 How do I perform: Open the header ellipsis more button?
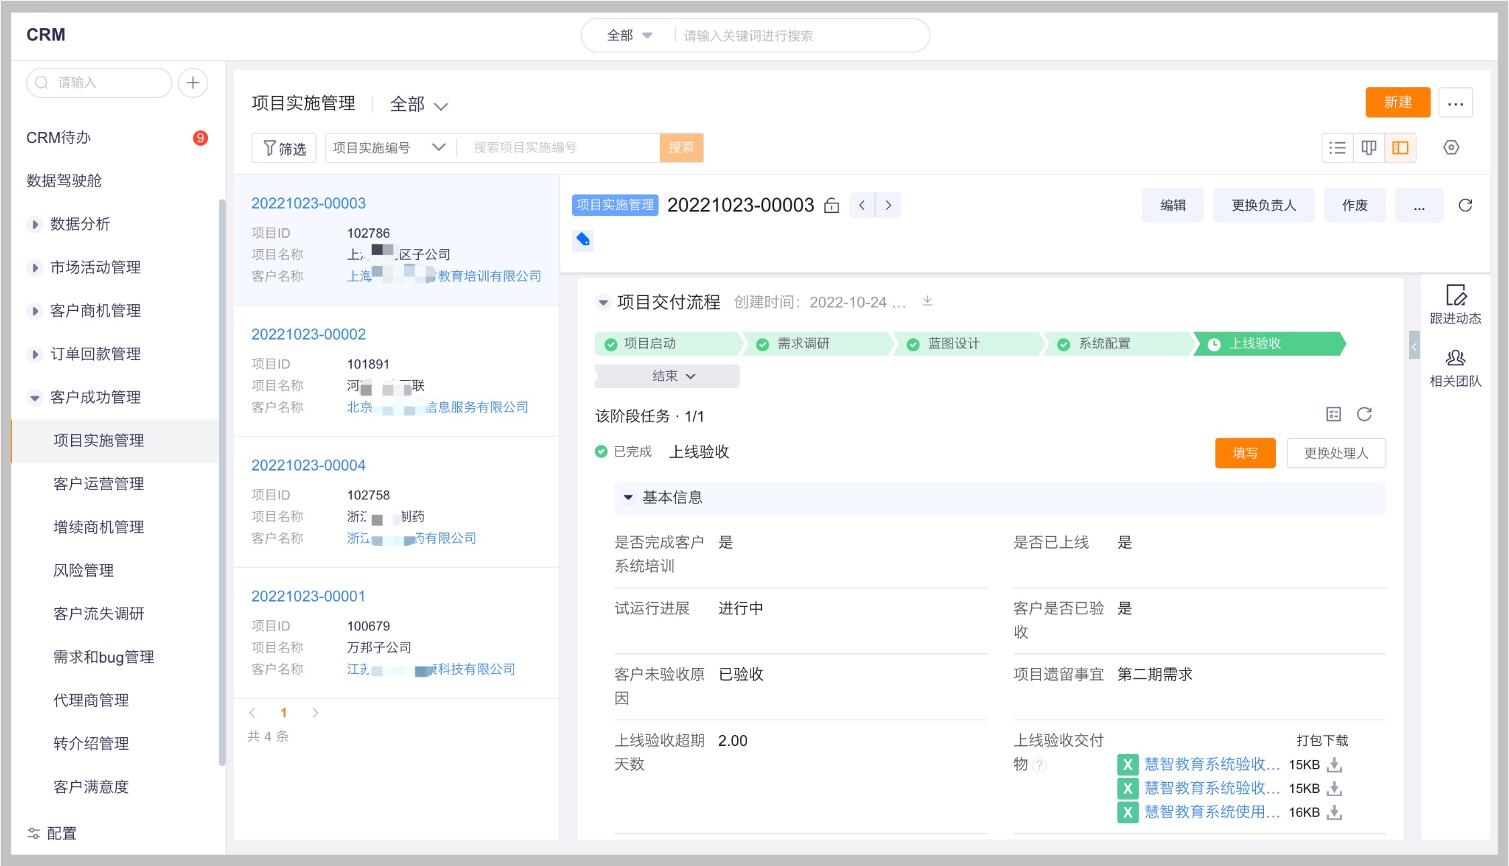click(x=1455, y=103)
